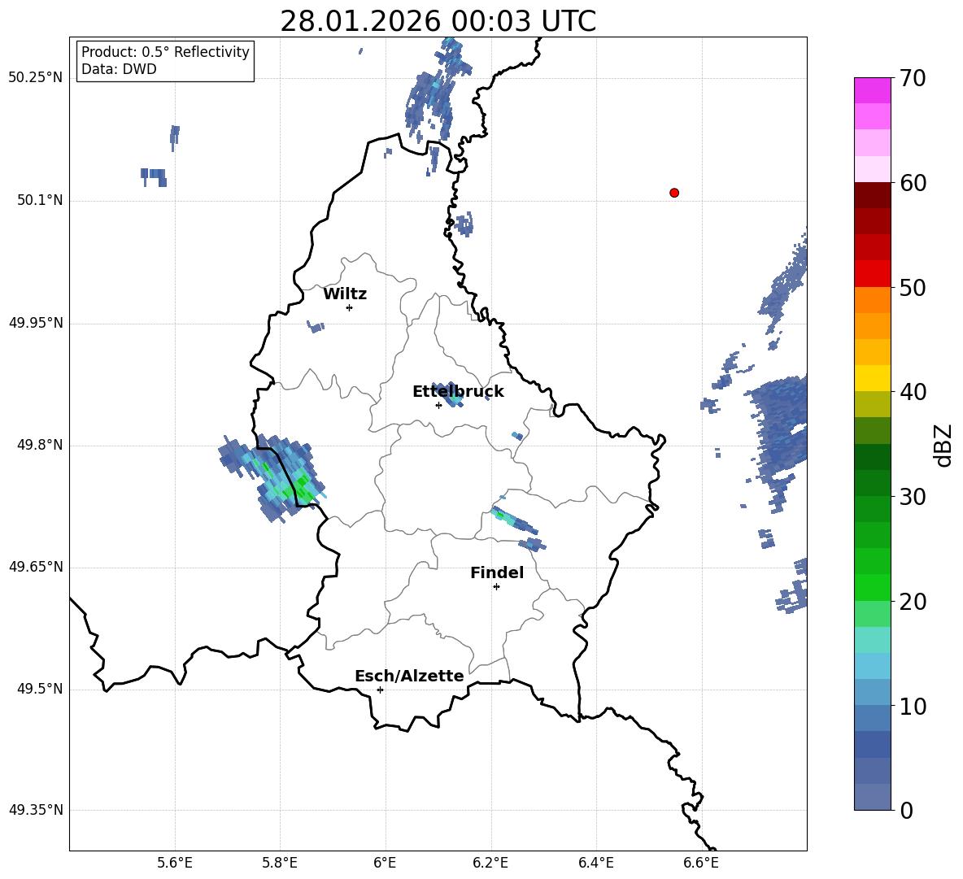The width and height of the screenshot is (963, 879).
Task: Click the Findel station cross marker
Action: pyautogui.click(x=496, y=587)
